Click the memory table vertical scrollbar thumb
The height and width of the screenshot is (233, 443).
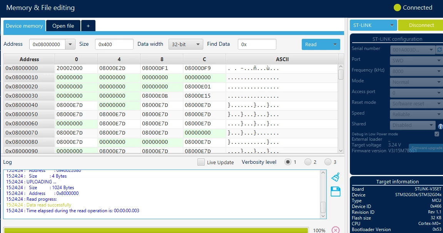[x=341, y=75]
